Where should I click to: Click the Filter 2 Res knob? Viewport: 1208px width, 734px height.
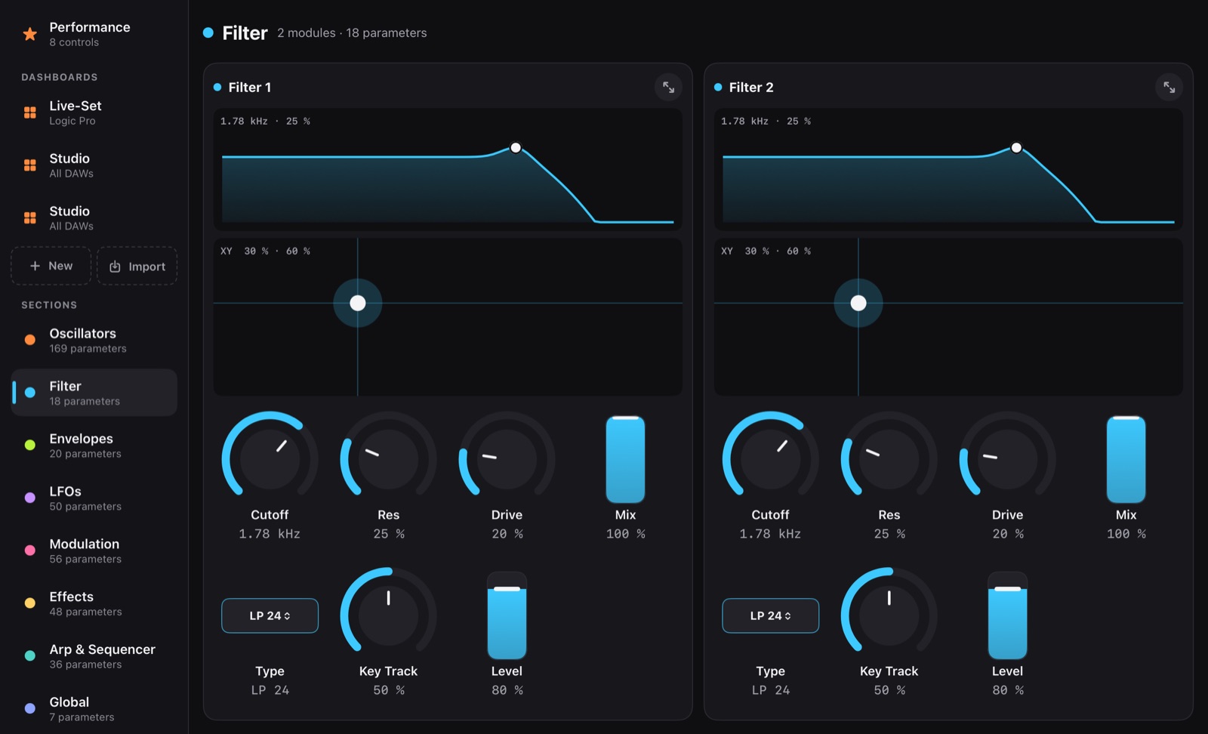pyautogui.click(x=889, y=459)
